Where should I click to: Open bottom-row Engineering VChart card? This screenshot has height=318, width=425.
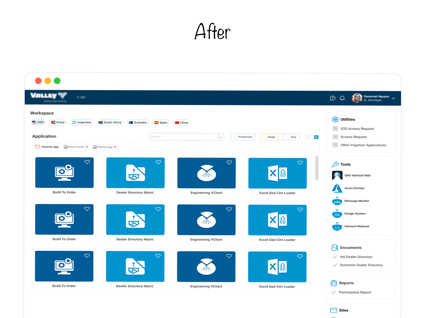tap(206, 269)
